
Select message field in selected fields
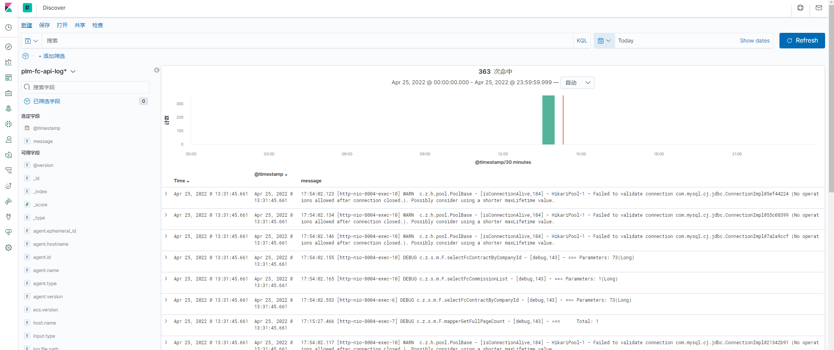[x=43, y=141]
